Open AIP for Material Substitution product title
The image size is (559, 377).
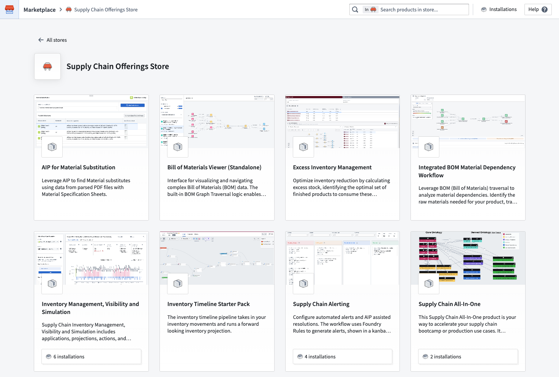click(79, 167)
